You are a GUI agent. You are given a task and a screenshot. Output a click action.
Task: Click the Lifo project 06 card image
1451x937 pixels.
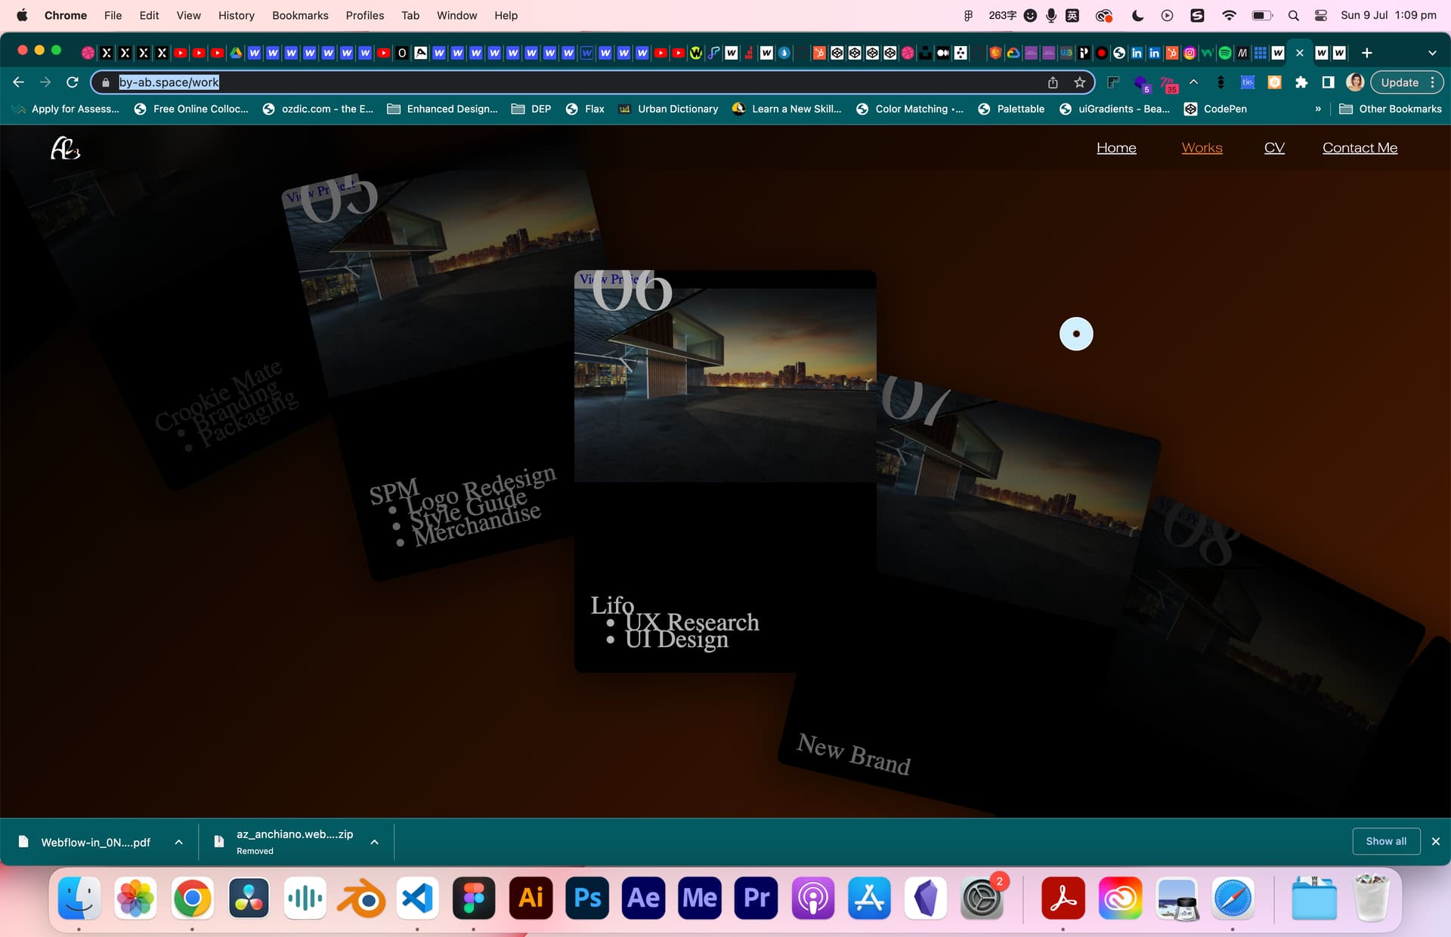pos(725,385)
